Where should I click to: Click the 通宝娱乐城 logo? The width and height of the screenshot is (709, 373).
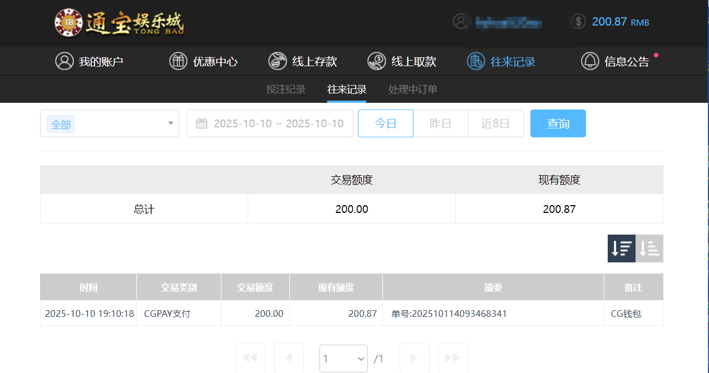click(119, 23)
